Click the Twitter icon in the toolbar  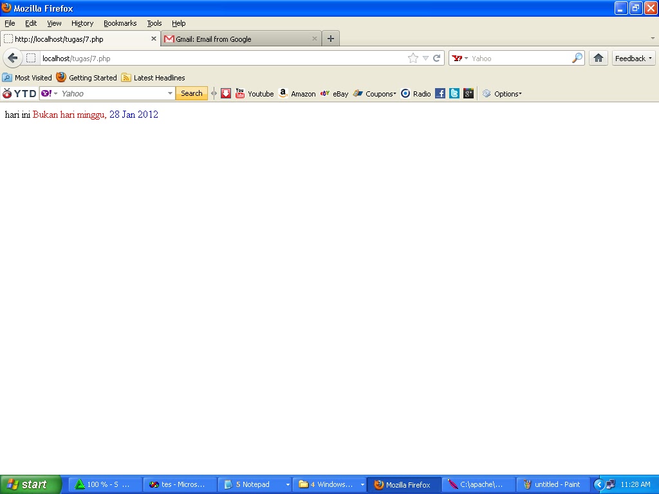454,93
